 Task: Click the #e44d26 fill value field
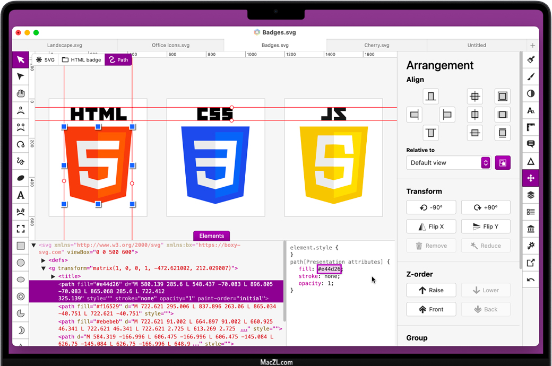pyautogui.click(x=329, y=269)
